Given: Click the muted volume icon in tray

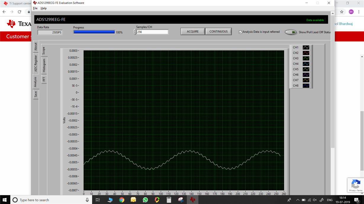Looking at the screenshot, I should pyautogui.click(x=315, y=200).
